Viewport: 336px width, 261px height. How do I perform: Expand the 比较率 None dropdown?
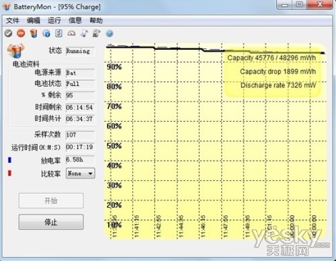coord(81,174)
